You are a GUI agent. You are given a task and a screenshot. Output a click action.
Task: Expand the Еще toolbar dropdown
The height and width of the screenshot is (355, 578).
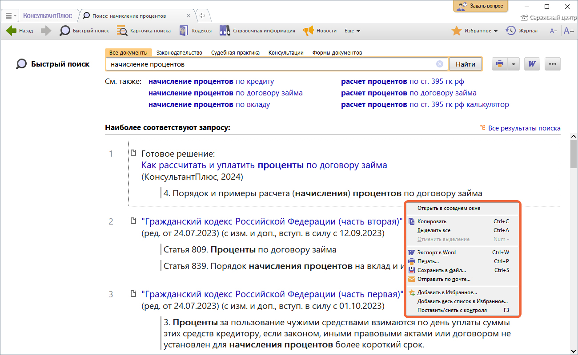[x=352, y=31]
